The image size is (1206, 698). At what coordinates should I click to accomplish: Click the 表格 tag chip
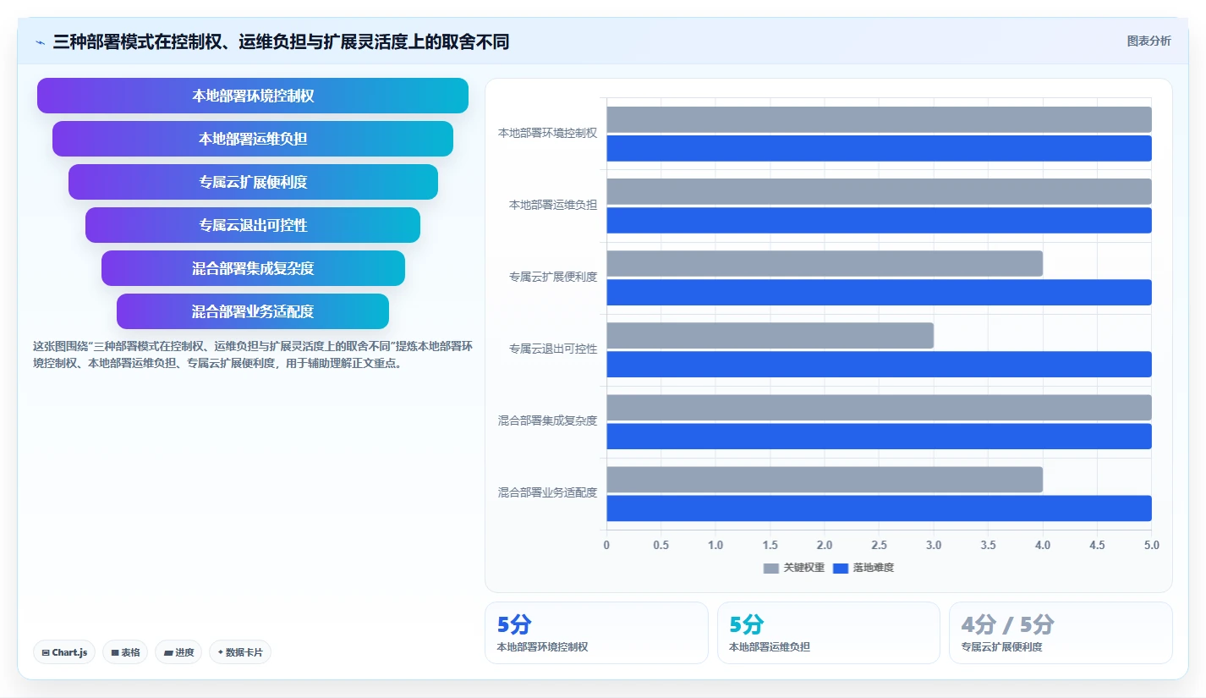click(x=125, y=652)
